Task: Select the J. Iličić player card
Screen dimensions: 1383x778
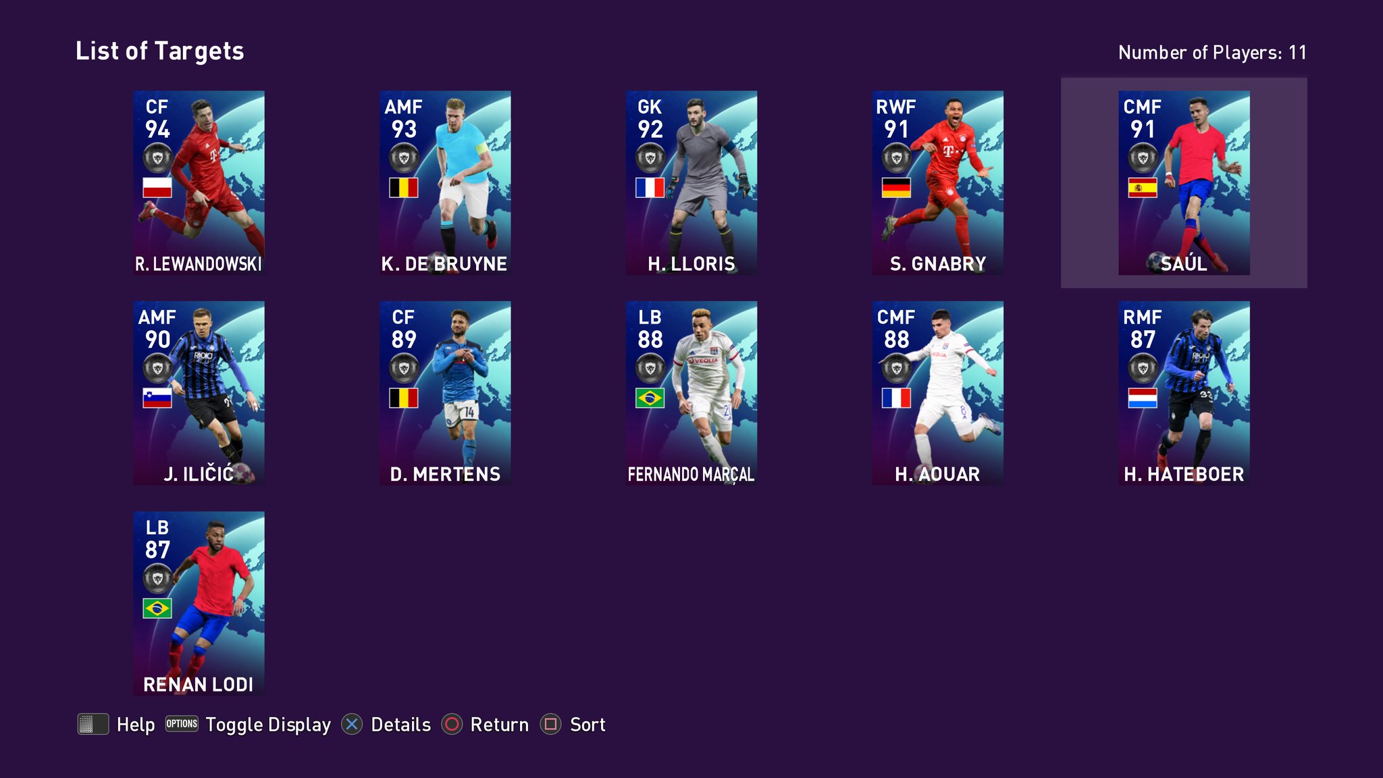Action: pyautogui.click(x=199, y=393)
